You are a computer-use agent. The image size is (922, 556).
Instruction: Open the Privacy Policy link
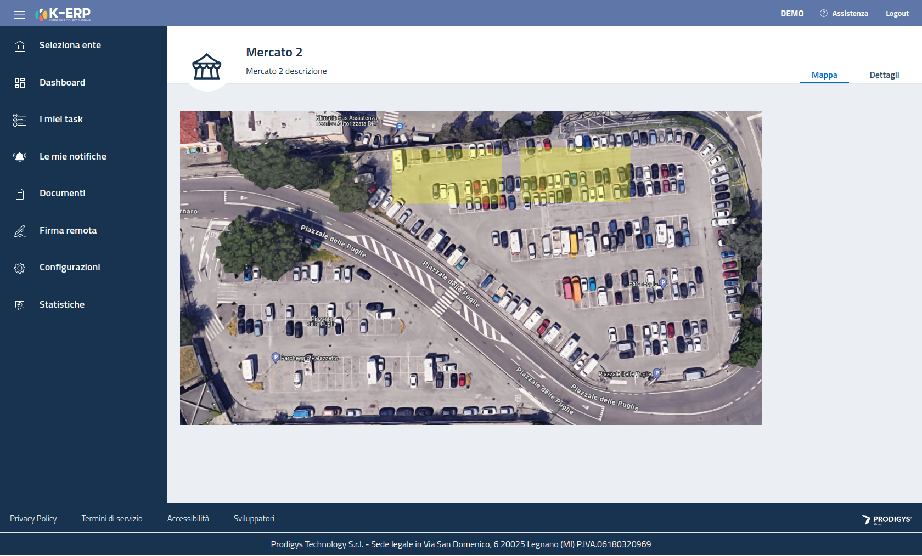(x=33, y=519)
